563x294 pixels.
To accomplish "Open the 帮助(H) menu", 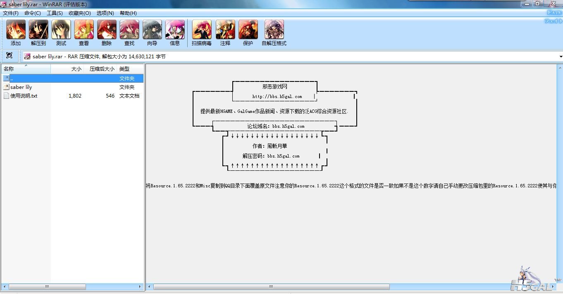I will 128,13.
